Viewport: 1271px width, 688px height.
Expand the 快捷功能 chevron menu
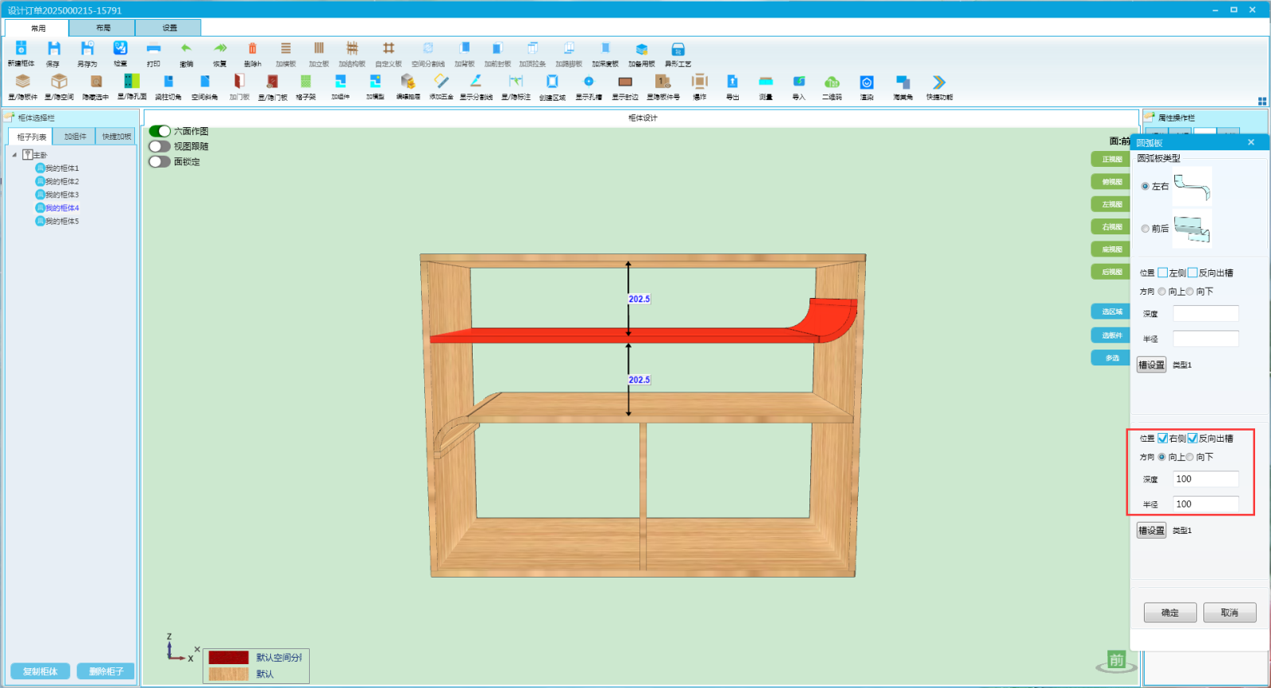(x=939, y=82)
